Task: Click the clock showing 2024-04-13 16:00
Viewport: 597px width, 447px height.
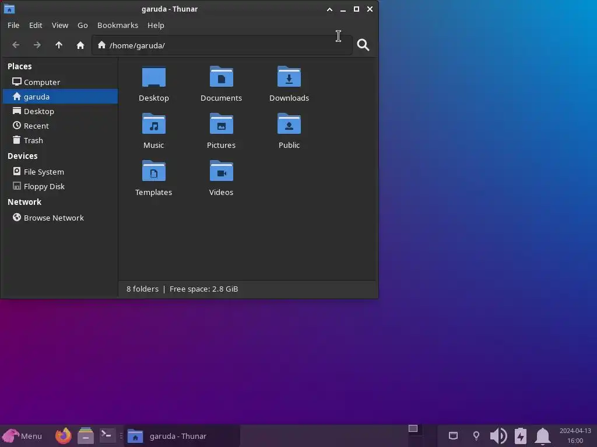Action: coord(575,435)
